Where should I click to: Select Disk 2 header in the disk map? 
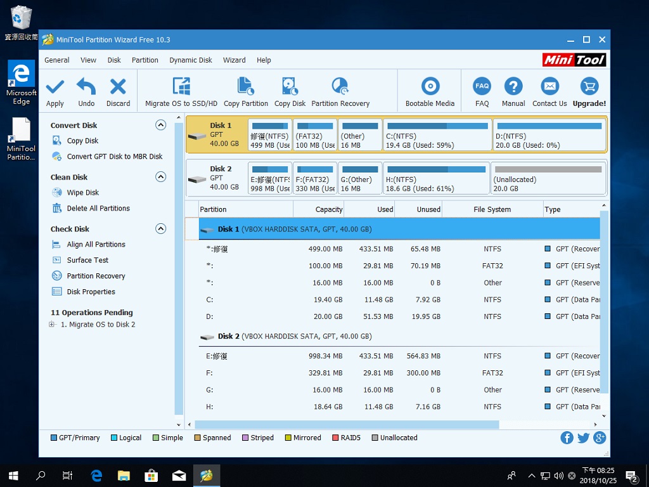tap(217, 178)
